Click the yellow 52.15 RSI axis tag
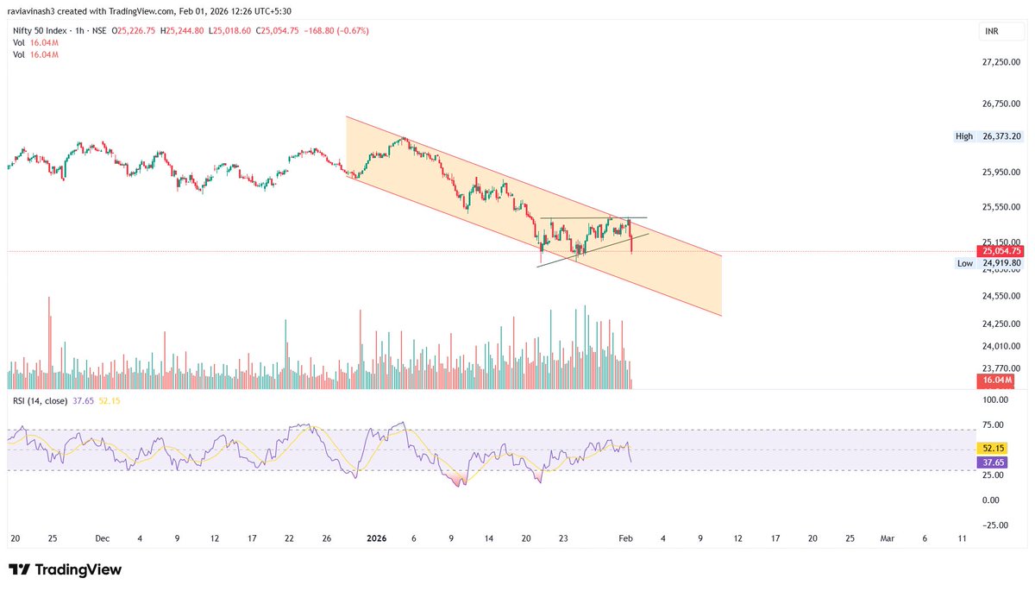 992,450
